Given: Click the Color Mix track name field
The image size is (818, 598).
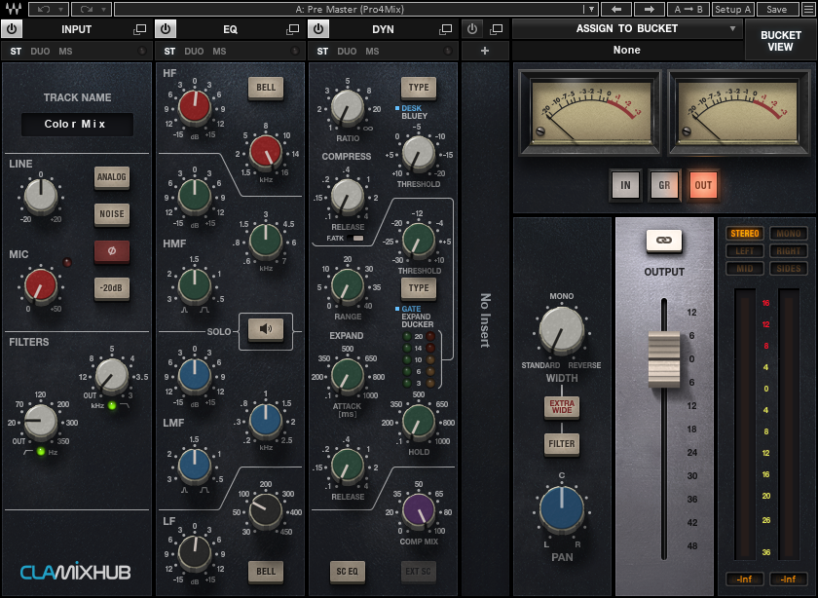Looking at the screenshot, I should (77, 125).
